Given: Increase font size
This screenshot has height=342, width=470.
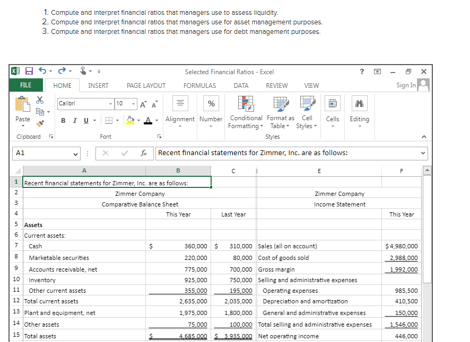Looking at the screenshot, I should click(143, 104).
